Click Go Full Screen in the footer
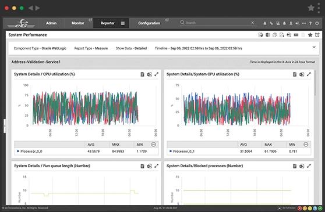The width and height of the screenshot is (325, 212). 287,208
